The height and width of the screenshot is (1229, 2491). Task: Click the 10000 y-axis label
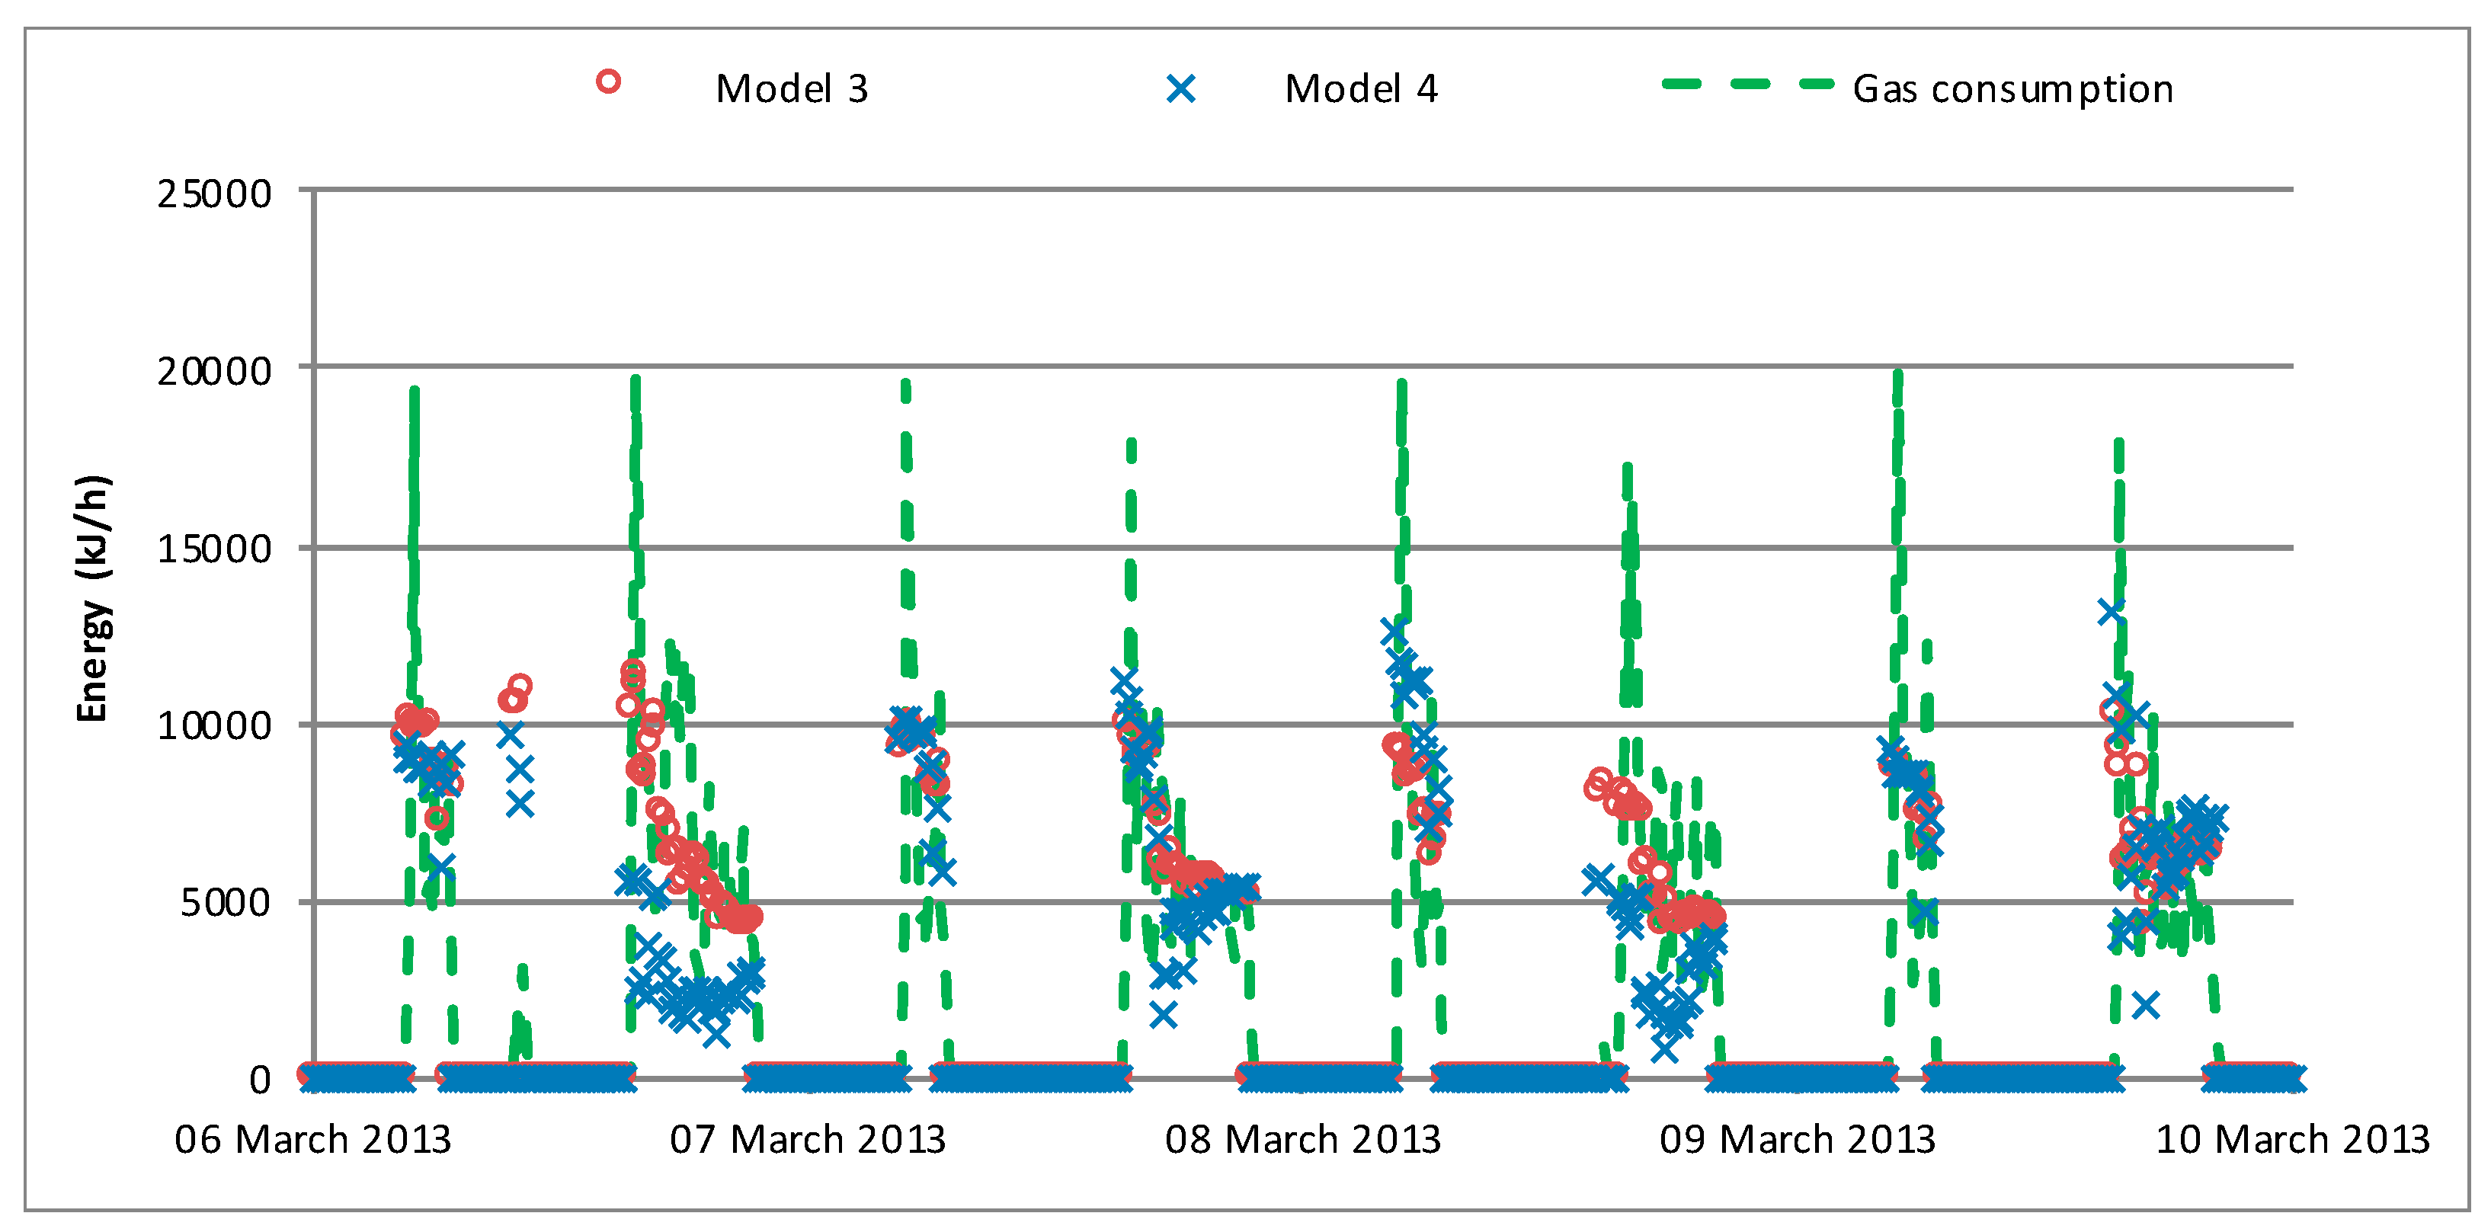pyautogui.click(x=213, y=726)
